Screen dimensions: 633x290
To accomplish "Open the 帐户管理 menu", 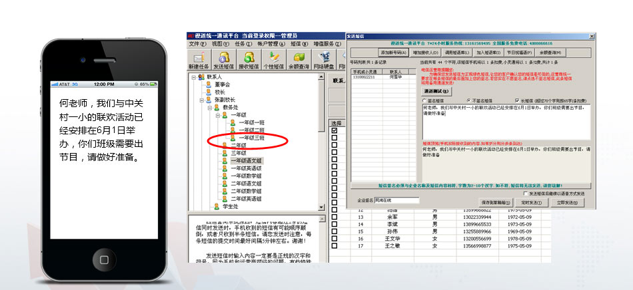I will (274, 43).
